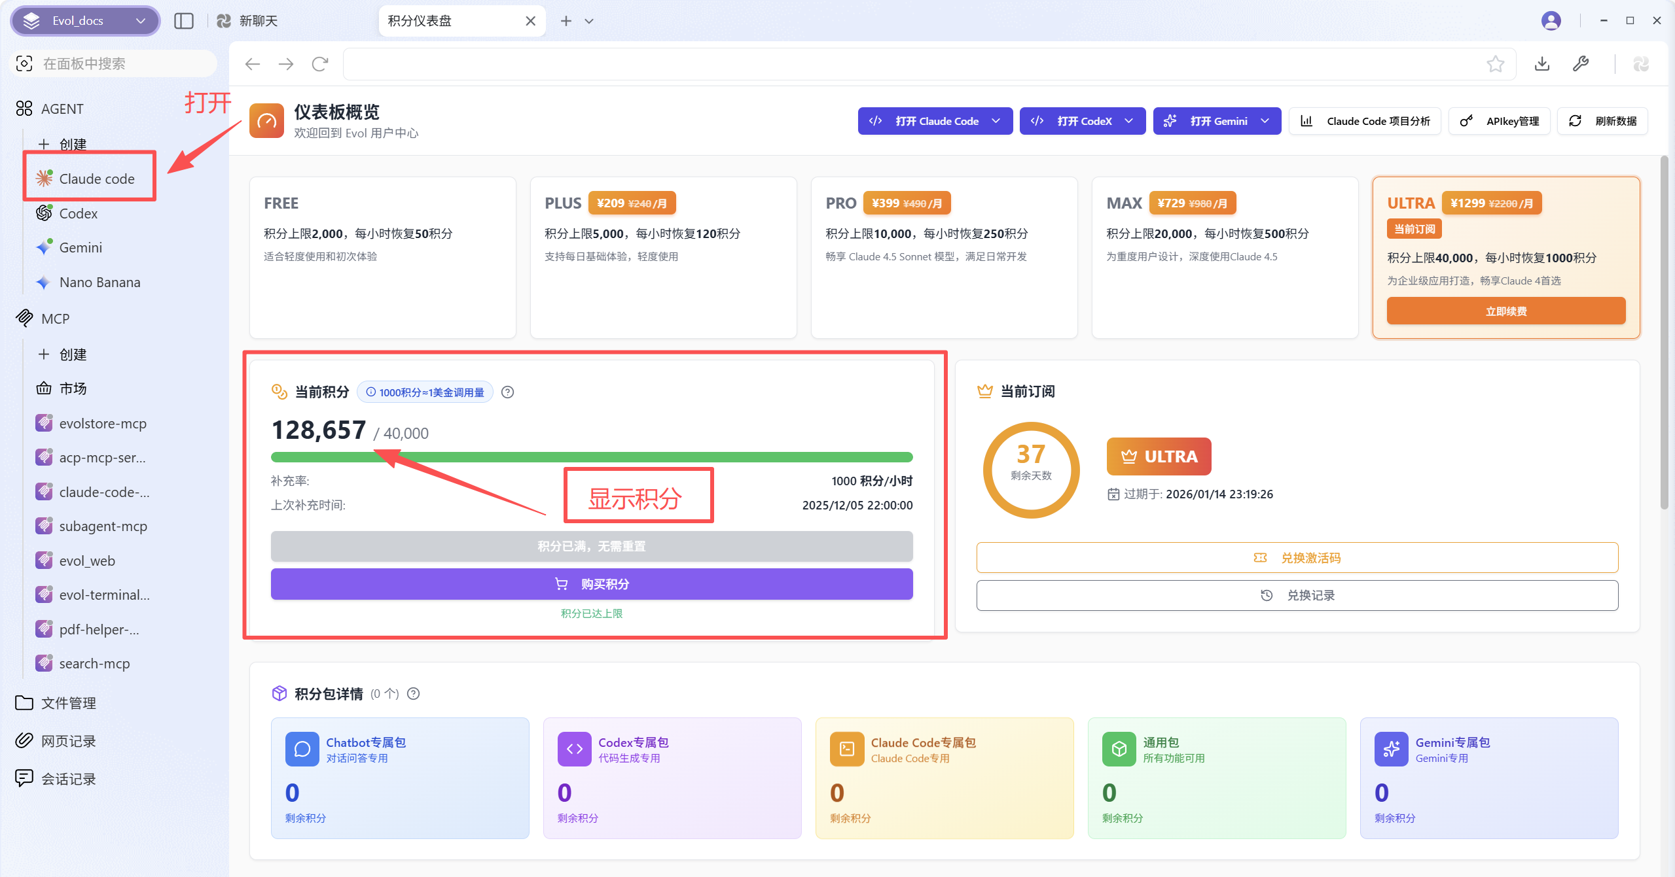This screenshot has height=877, width=1675.
Task: Open the Evol_docs workspace dropdown
Action: [x=85, y=21]
